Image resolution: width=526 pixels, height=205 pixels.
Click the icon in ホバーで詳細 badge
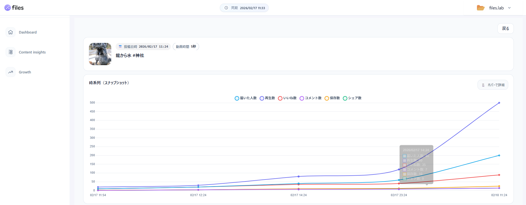click(483, 85)
